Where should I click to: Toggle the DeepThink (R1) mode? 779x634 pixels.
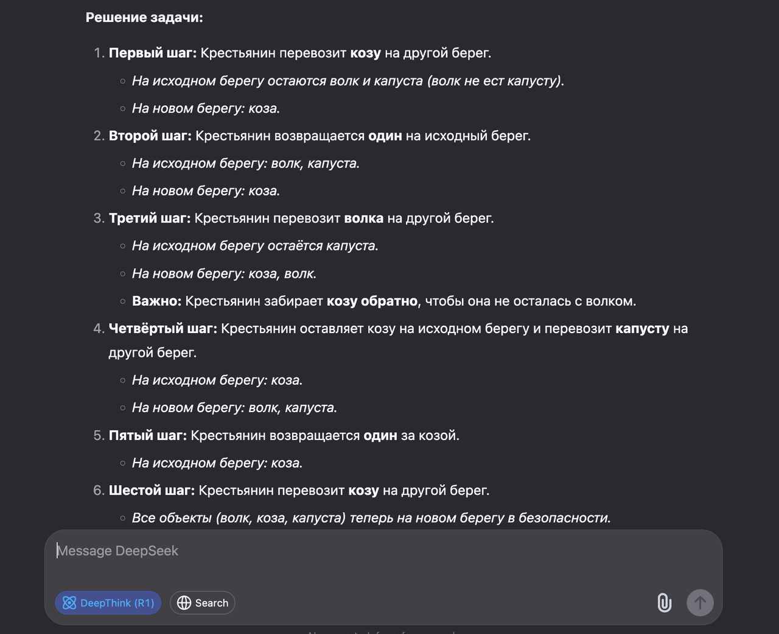108,603
